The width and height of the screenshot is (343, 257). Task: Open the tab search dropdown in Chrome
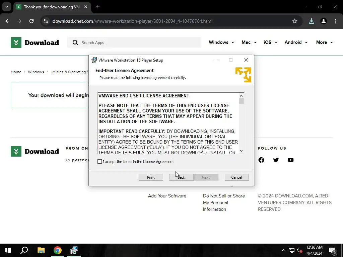pos(7,7)
